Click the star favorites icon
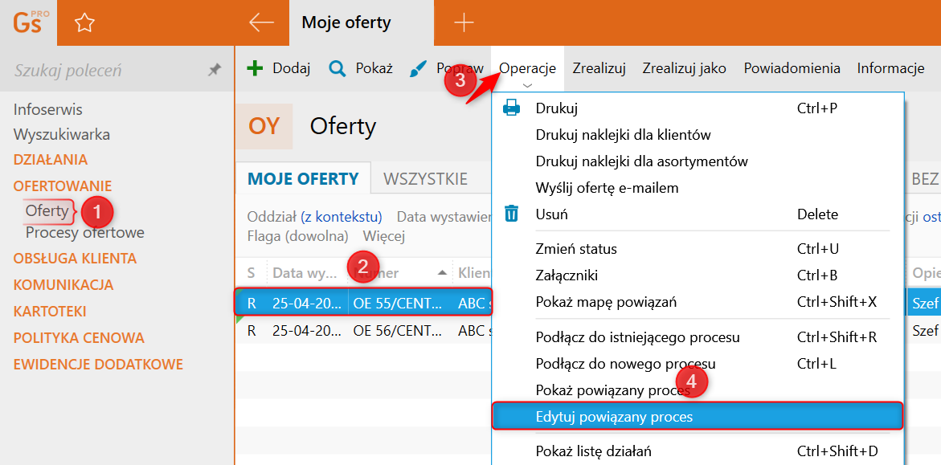The image size is (941, 465). click(x=84, y=22)
